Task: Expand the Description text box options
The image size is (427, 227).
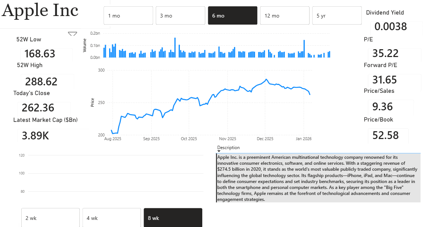Action: point(218,152)
